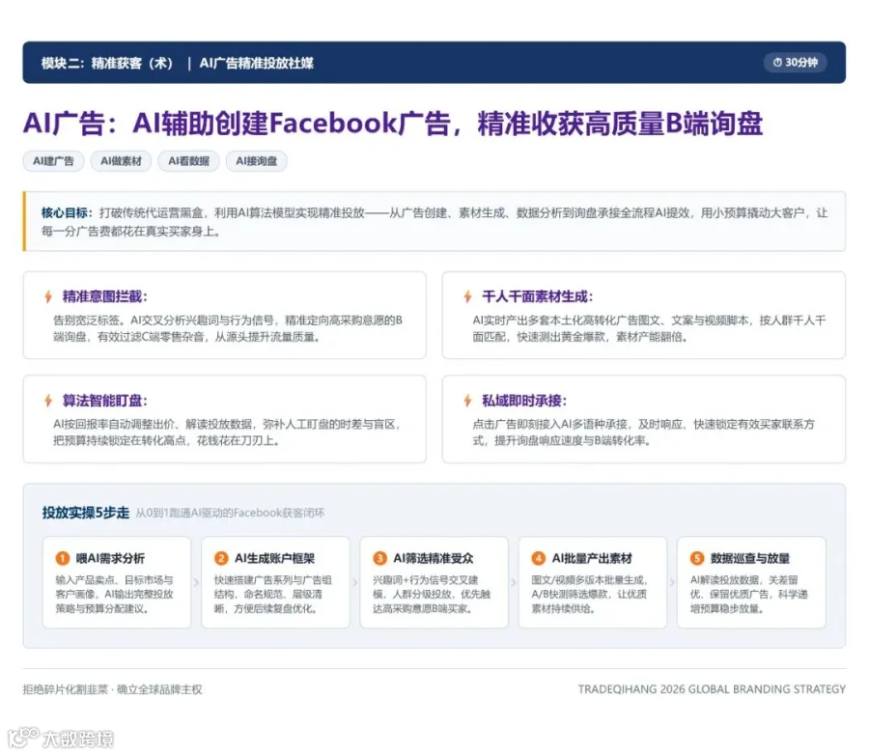Screen dimensions: 869x755
Task: Click the orange number 4 step badge
Action: 538,558
